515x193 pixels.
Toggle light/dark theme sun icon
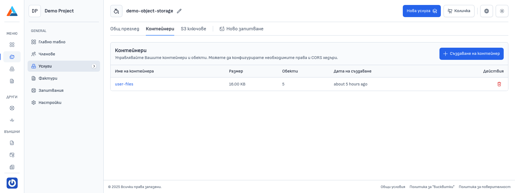(502, 11)
